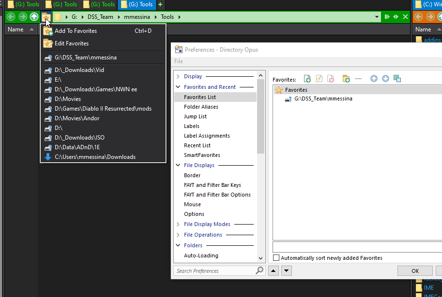Move the Favorite down with the down arrow
The height and width of the screenshot is (297, 442).
coord(385,79)
